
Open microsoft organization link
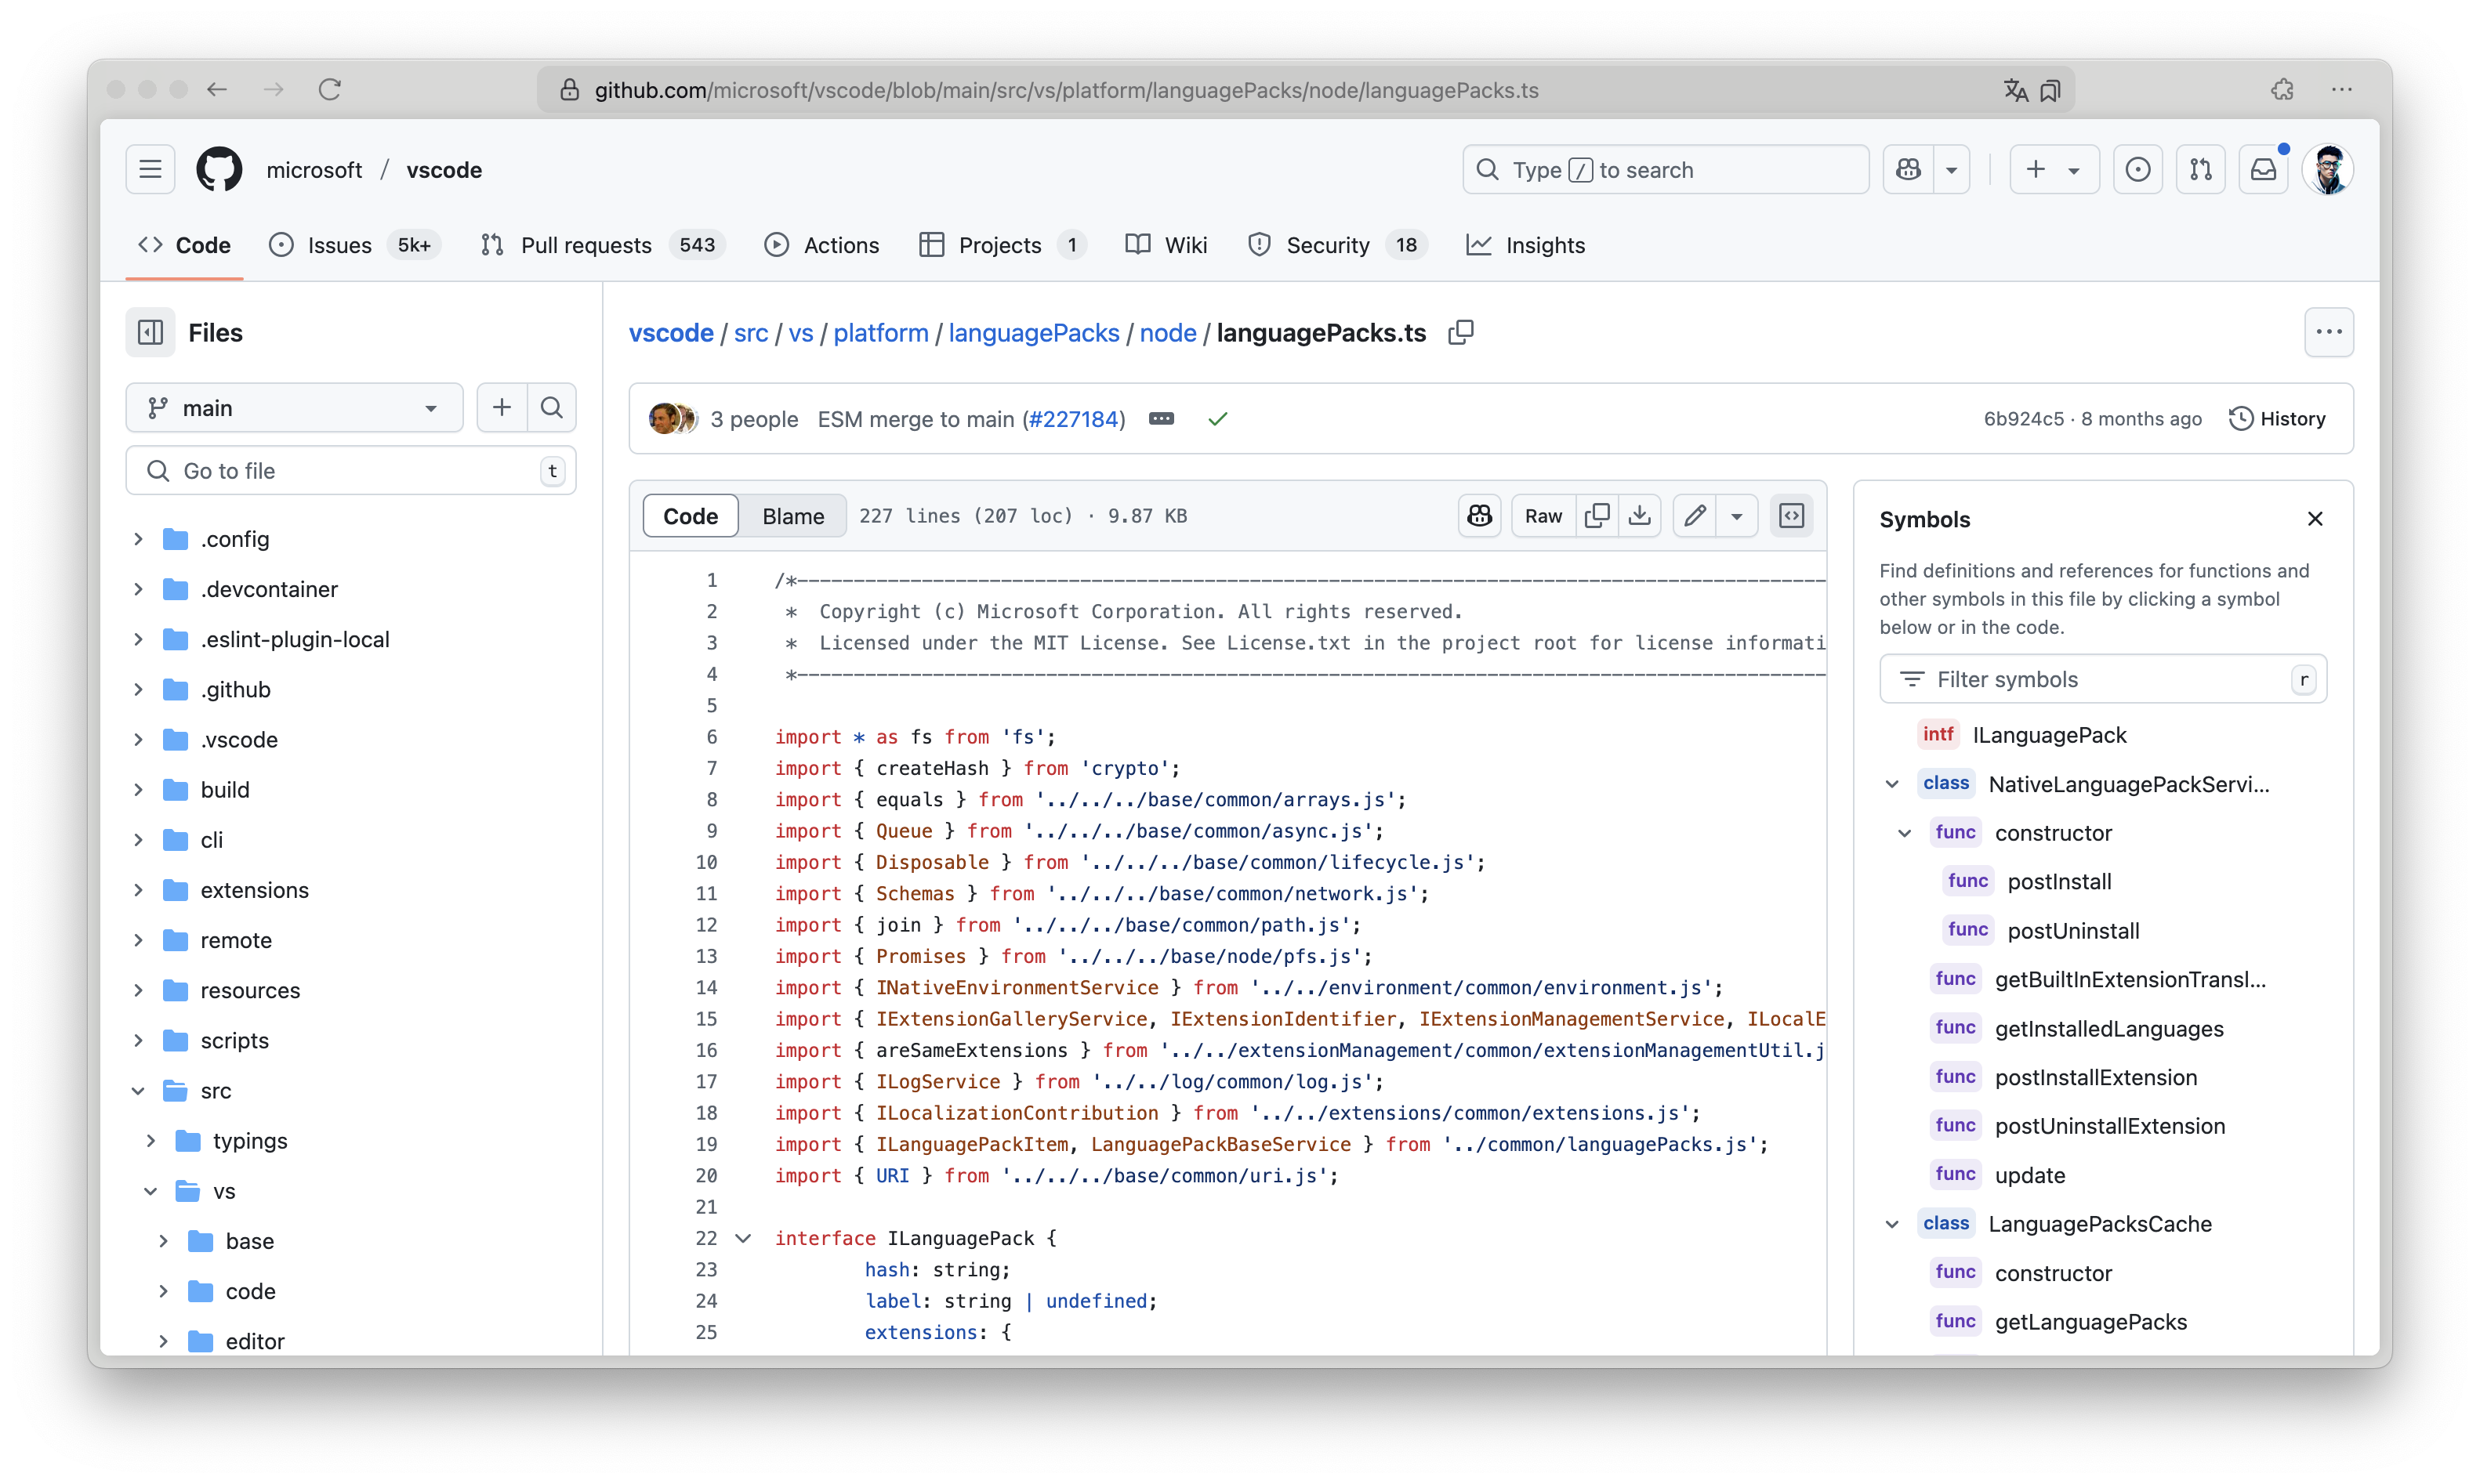tap(314, 170)
